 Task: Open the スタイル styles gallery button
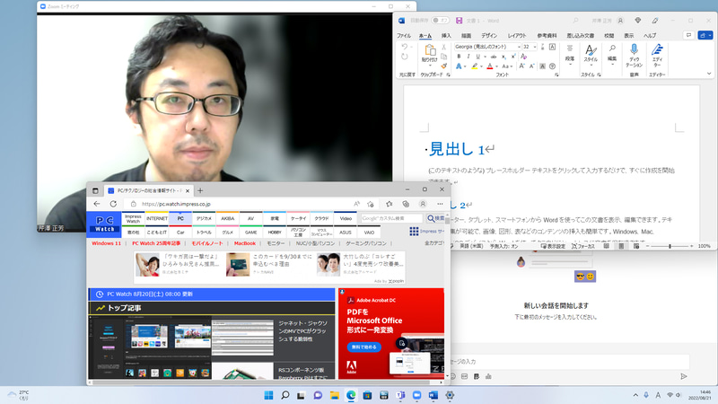coord(591,54)
